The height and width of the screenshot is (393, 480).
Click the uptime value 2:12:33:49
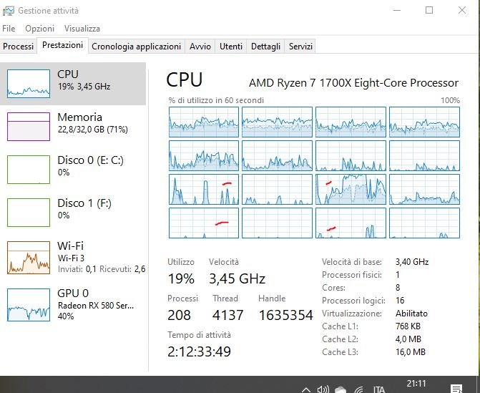click(x=199, y=351)
